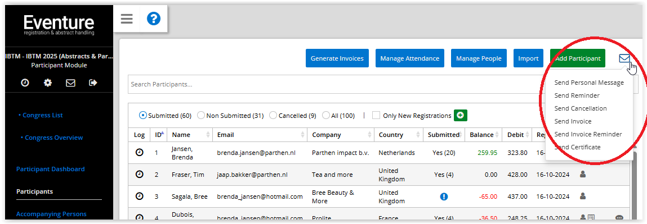Focus the Search Participants field
The image size is (647, 224).
pos(334,84)
